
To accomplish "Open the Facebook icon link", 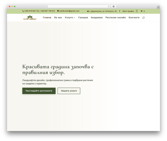I will pos(120,11).
